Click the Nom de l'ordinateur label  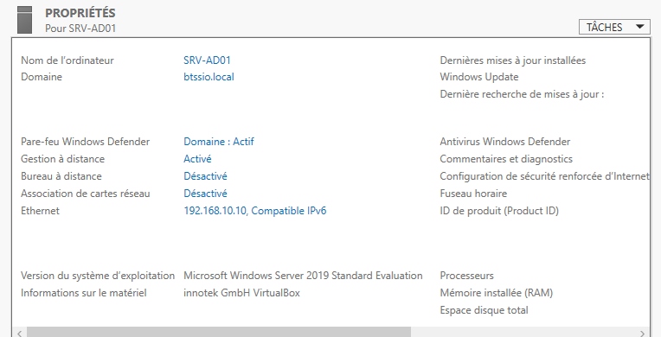(x=67, y=60)
